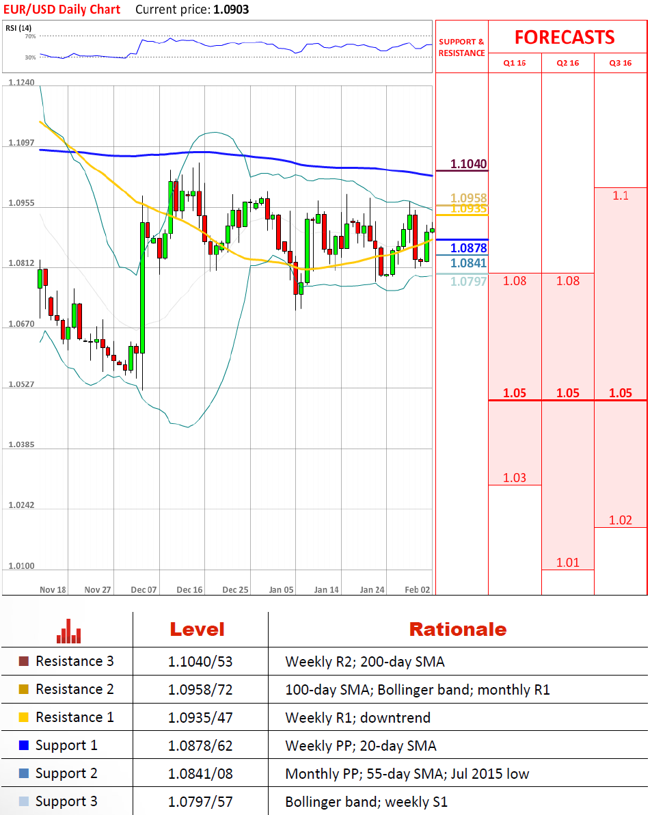Switch to the Q2 16 forecast column
This screenshot has width=652, height=815.
pyautogui.click(x=568, y=63)
